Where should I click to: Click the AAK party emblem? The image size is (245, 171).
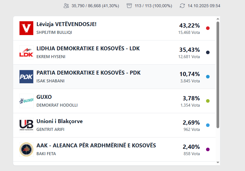tap(26, 149)
